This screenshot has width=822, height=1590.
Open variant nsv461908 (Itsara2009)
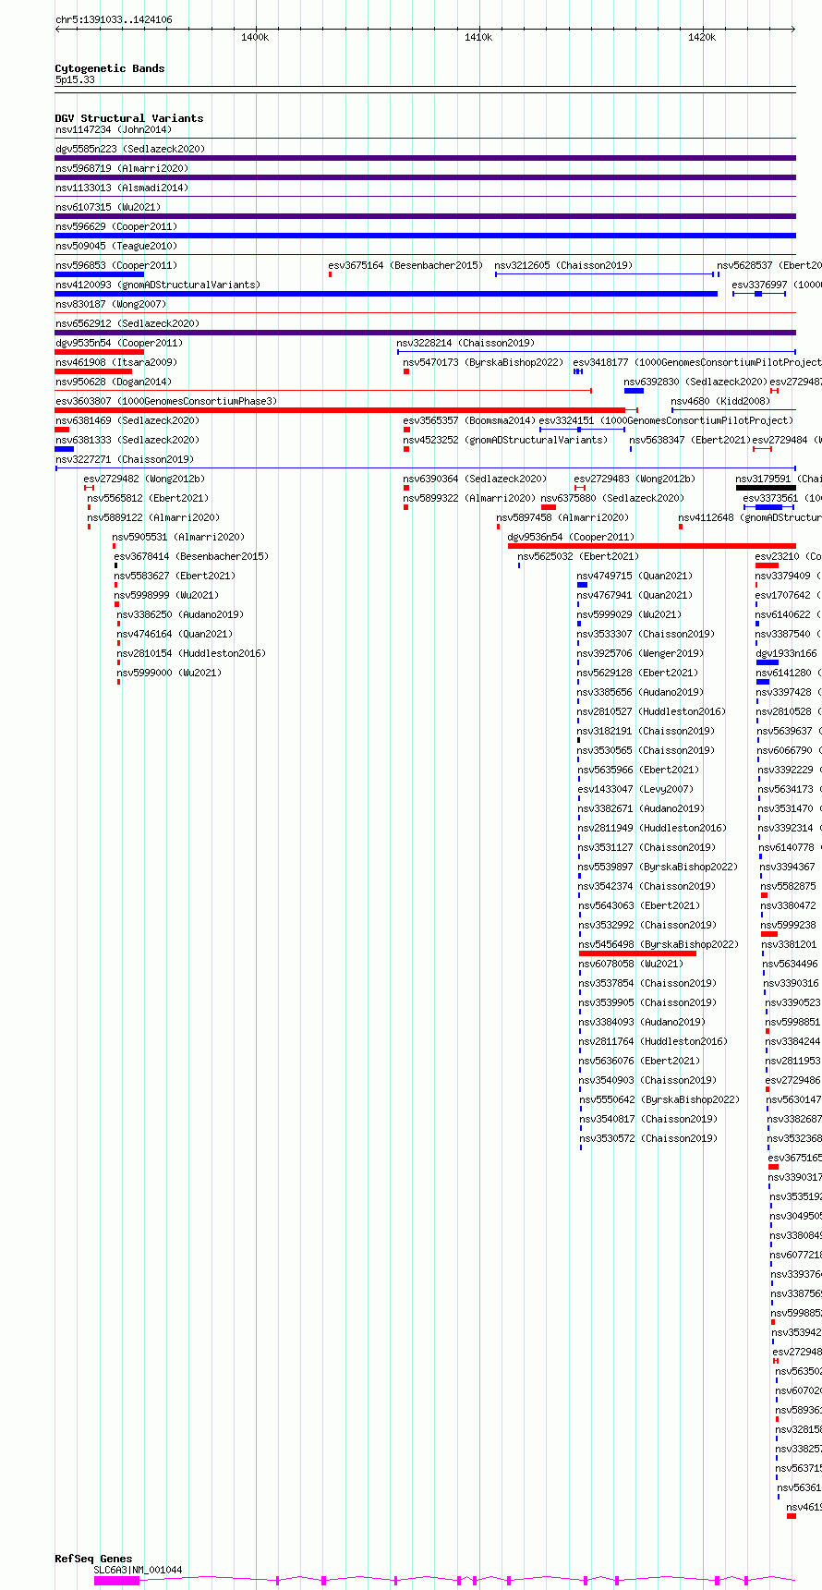[116, 363]
